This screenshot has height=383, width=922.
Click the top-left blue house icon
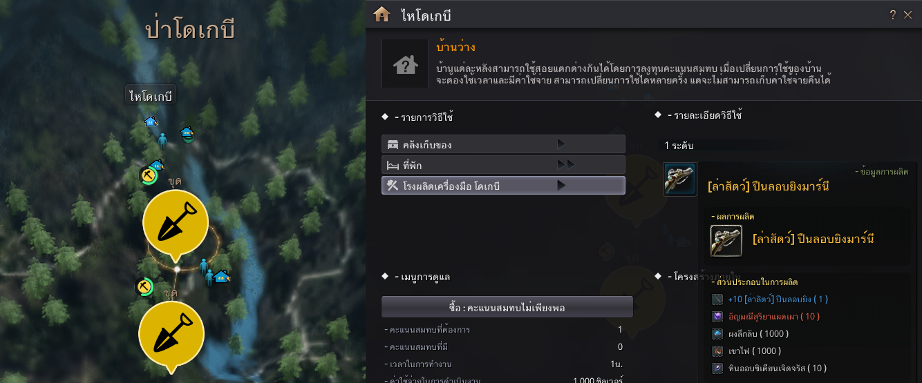[x=151, y=121]
